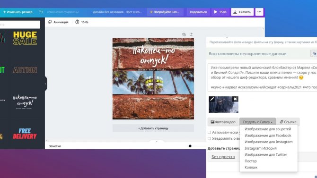
Task: Choose Instagram История option
Action: coord(260,148)
